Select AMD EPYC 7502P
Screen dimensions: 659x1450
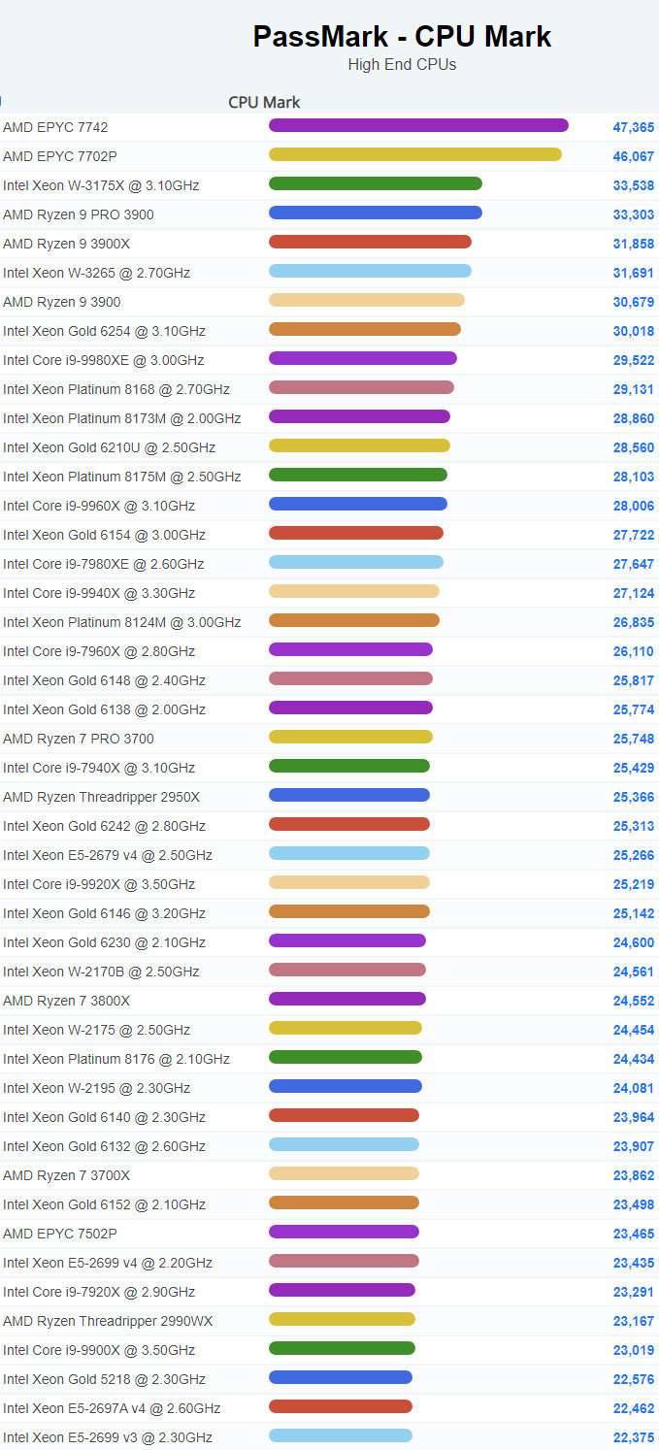(60, 1234)
